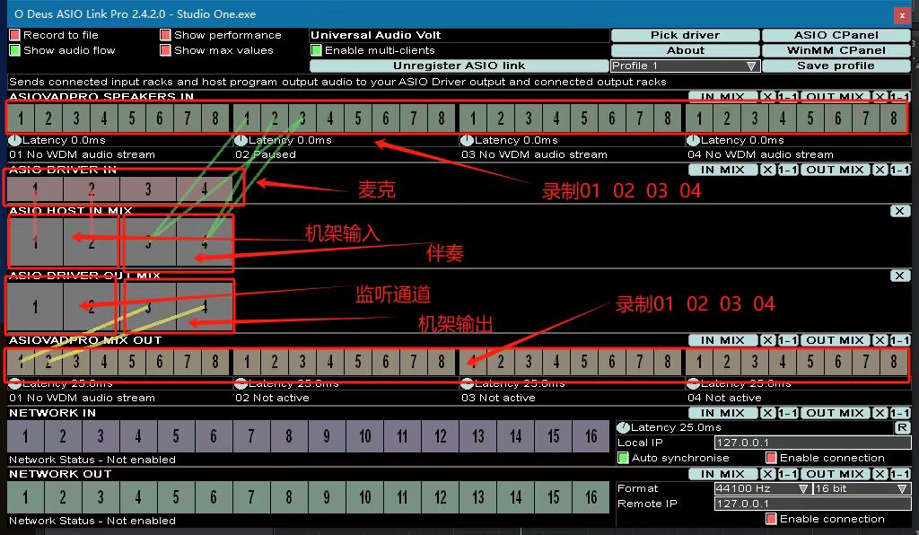Adjust Mix Out 04 latency knob
This screenshot has width=919, height=535.
(x=694, y=384)
